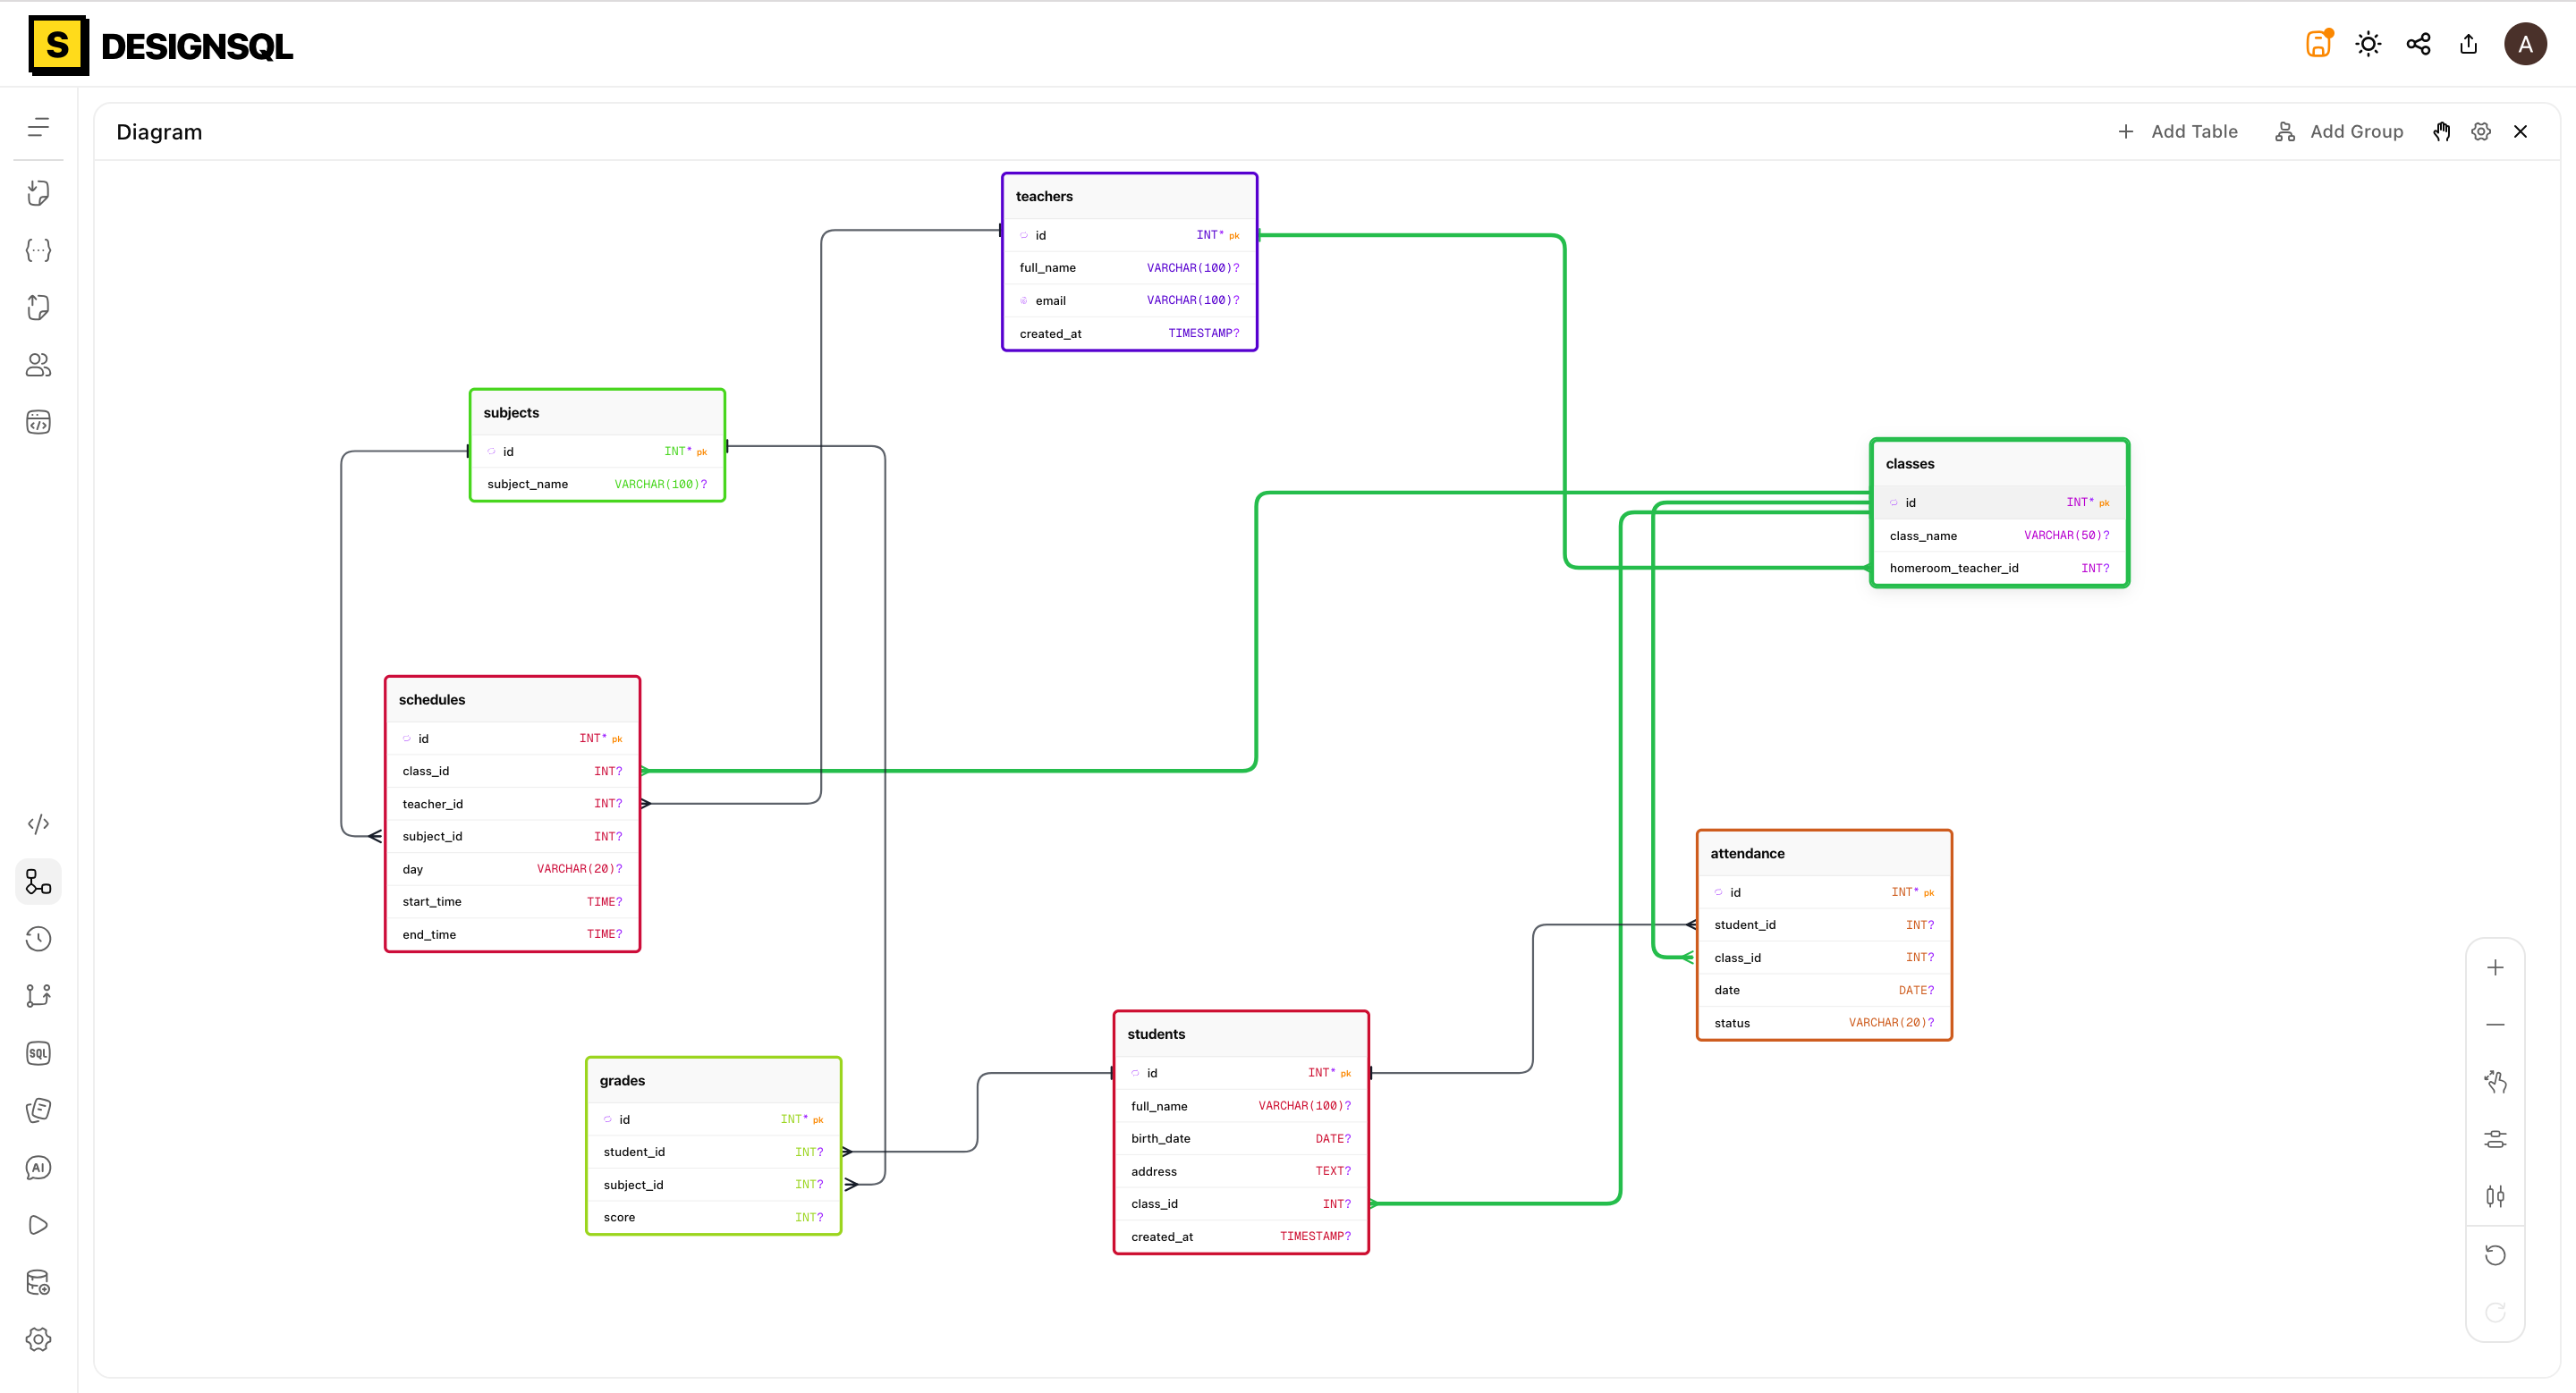Viewport: 2576px width, 1393px height.
Task: Click the calendar code icon in sidebar
Action: tap(38, 423)
